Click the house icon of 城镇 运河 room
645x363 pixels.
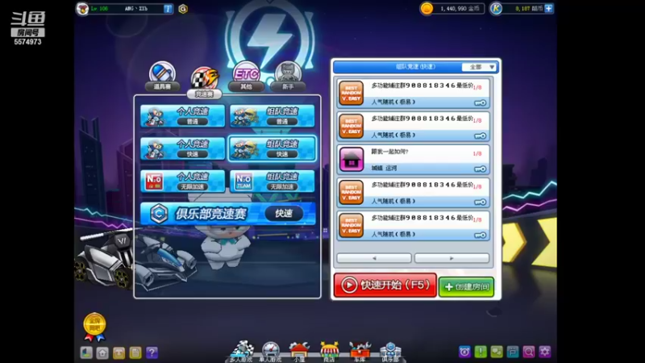[352, 159]
